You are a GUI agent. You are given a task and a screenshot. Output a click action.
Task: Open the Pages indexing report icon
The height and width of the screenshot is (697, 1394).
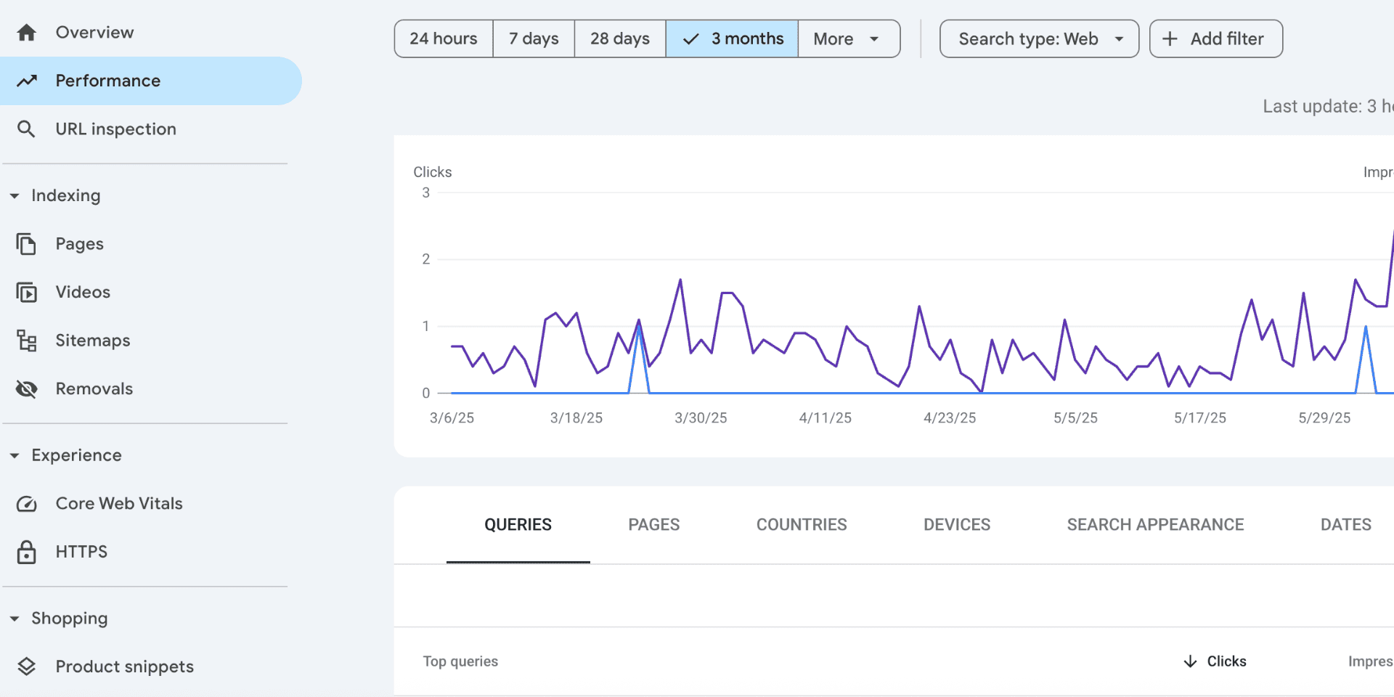coord(27,244)
